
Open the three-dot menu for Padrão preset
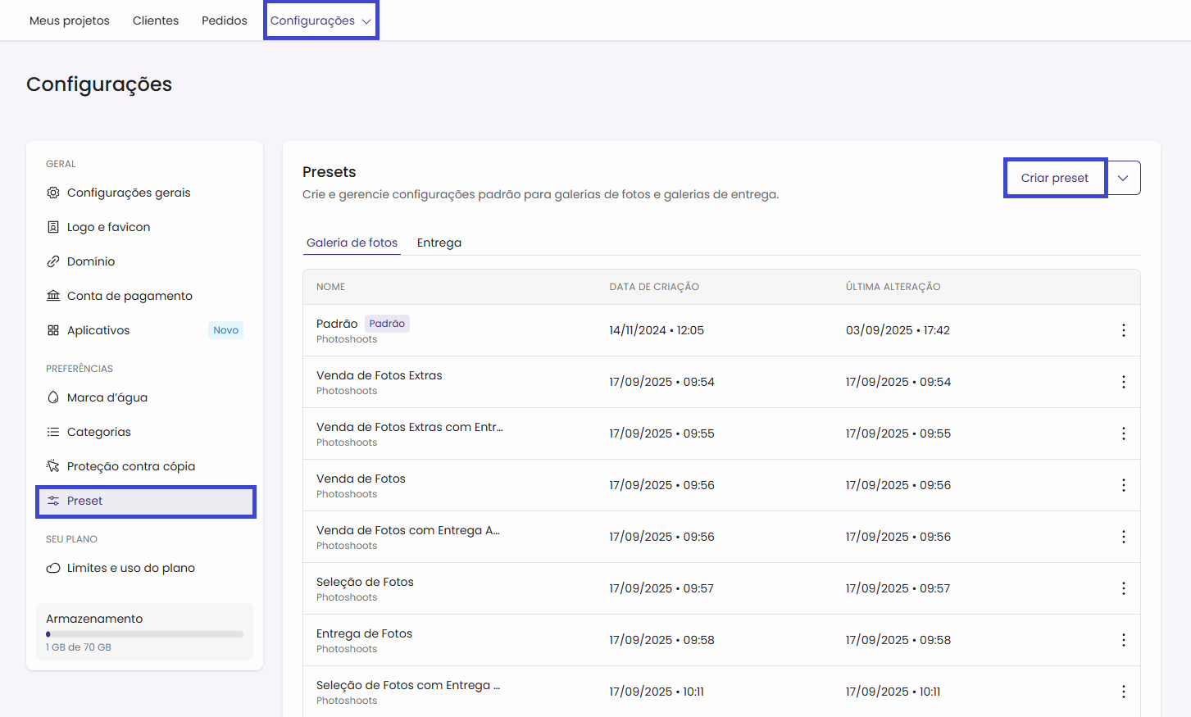point(1123,330)
